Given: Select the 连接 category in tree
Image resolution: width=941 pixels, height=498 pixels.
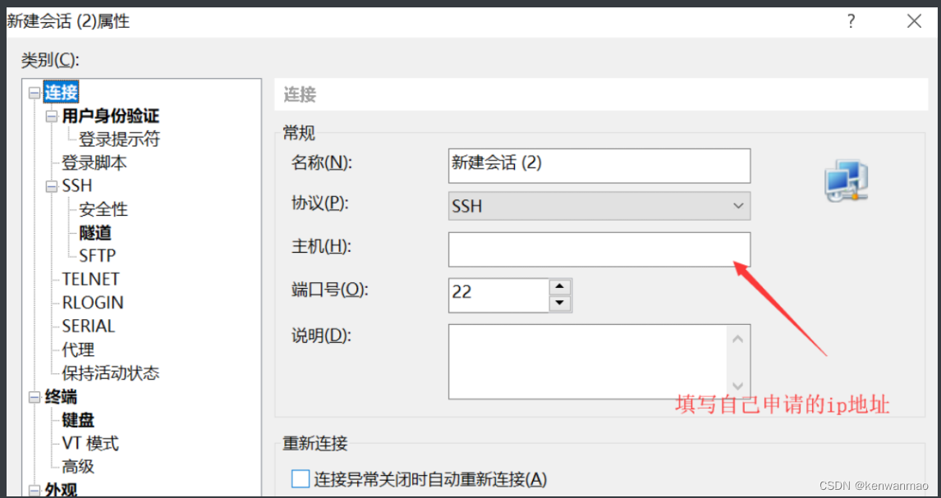Looking at the screenshot, I should click(62, 92).
